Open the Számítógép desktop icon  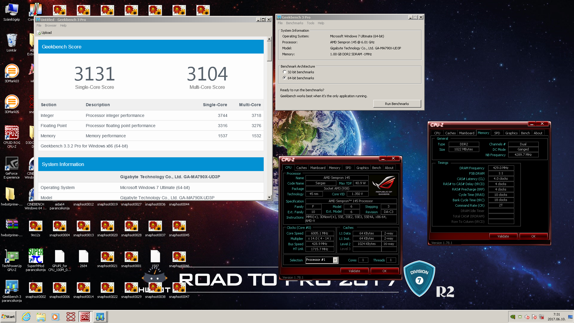point(12,12)
